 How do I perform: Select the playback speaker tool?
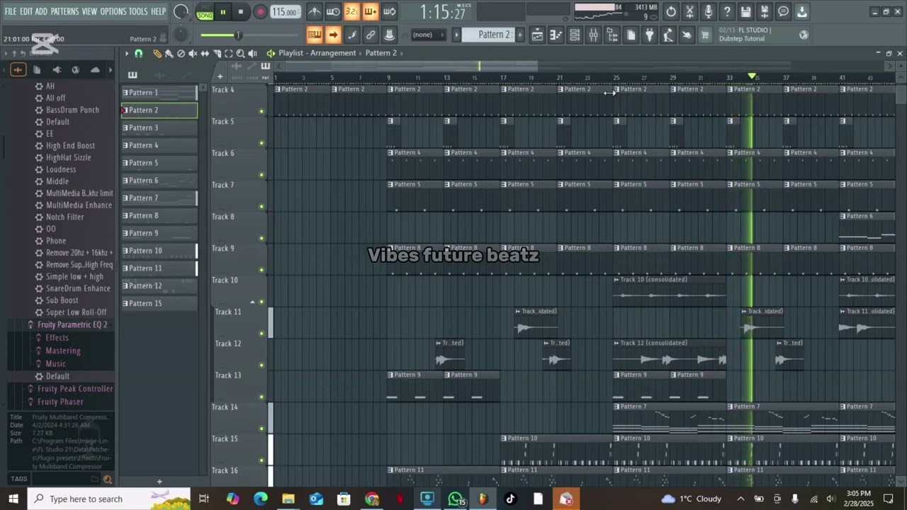252,53
